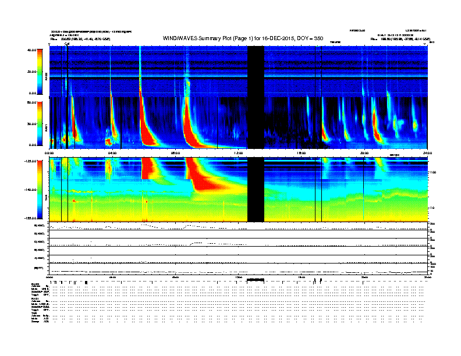Click the Cal marker above the RAD2 spectrogram

click(x=67, y=44)
